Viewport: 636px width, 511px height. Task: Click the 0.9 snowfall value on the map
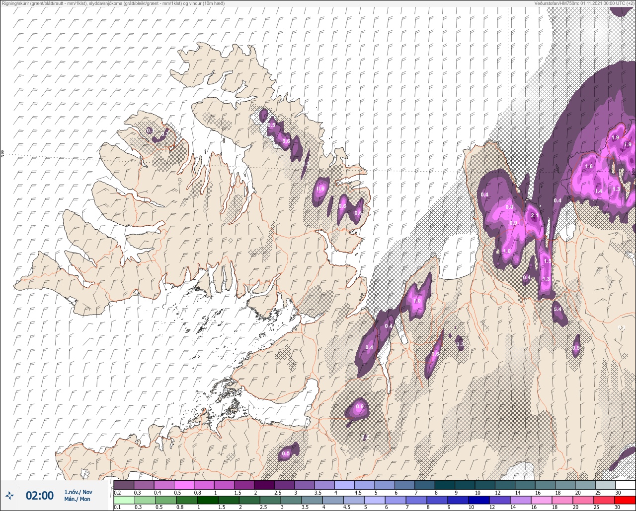click(513, 223)
